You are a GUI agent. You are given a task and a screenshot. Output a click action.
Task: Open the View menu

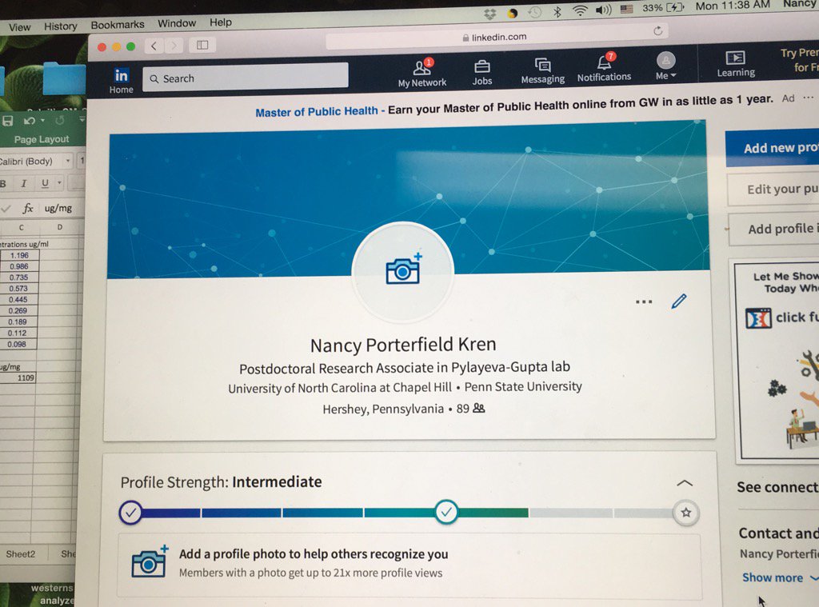19,27
